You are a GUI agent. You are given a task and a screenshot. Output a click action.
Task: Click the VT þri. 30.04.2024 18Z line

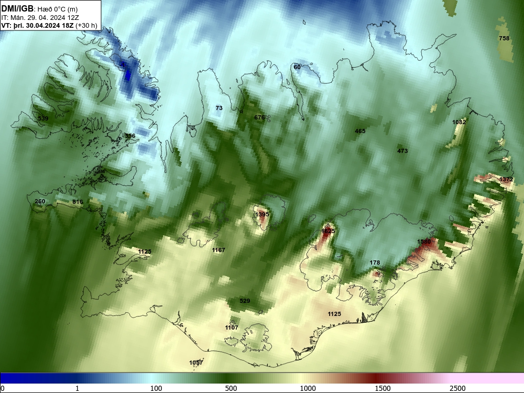49,26
